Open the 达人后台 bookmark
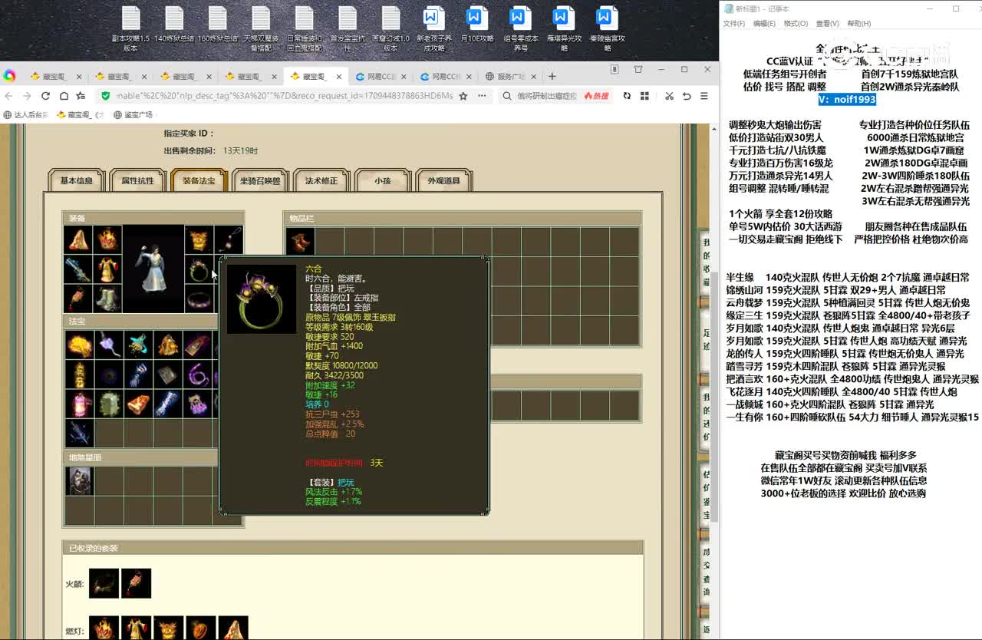Viewport: 982px width, 640px height. tap(27, 114)
